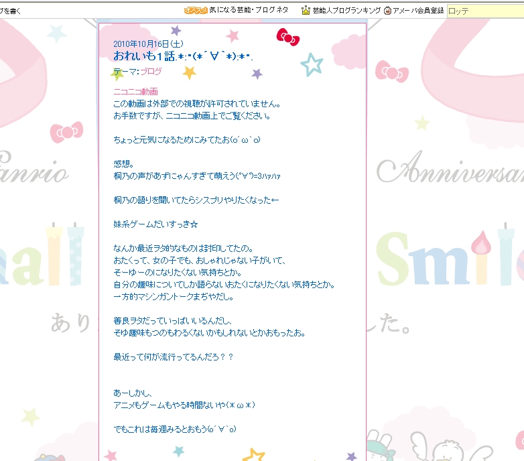Click the orange オススメ badge icon
524x461 pixels.
click(x=196, y=11)
